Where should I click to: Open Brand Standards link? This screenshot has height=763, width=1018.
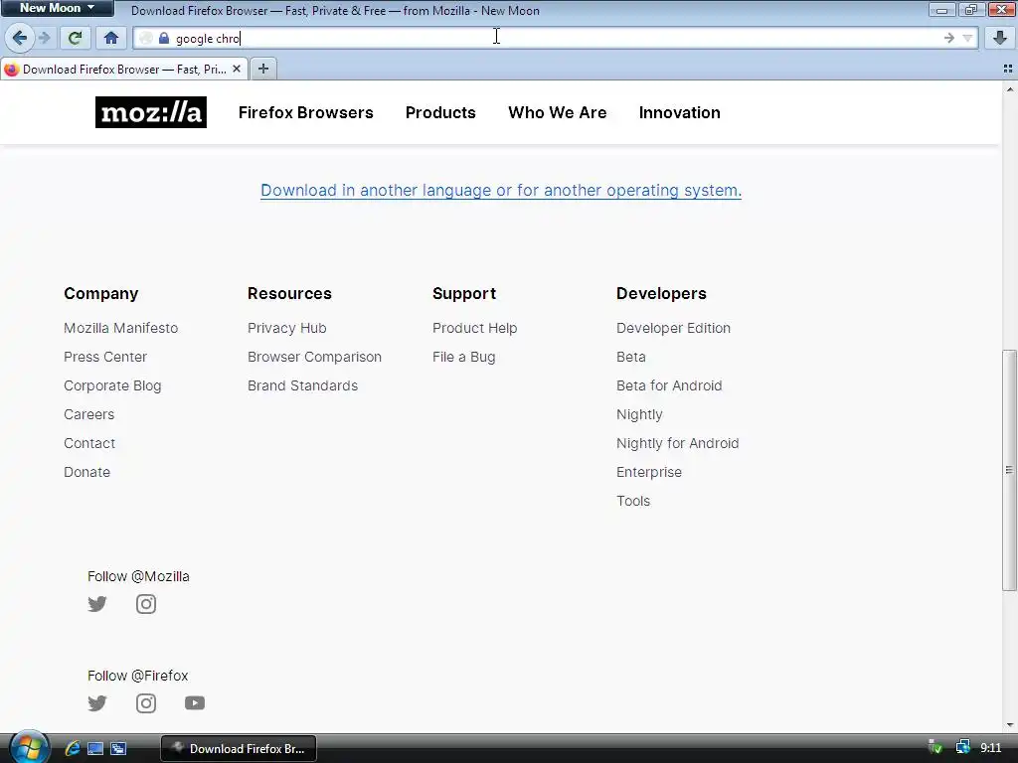click(x=302, y=385)
